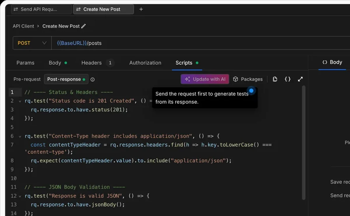
Task: Collapse the code fold at line 12
Action: click(x=20, y=196)
